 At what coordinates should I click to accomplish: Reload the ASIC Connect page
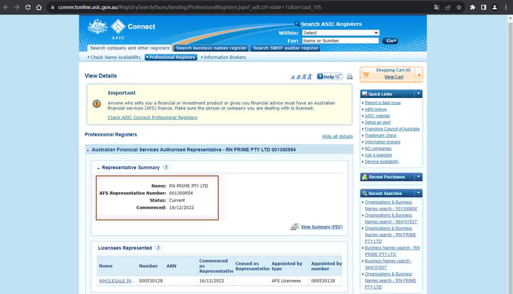pos(28,7)
